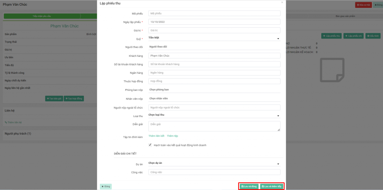Focus the Giá trị input field
This screenshot has height=190, width=383.
pyautogui.click(x=214, y=30)
